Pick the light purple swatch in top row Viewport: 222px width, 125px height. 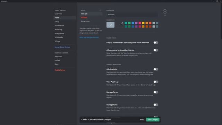click(136, 23)
